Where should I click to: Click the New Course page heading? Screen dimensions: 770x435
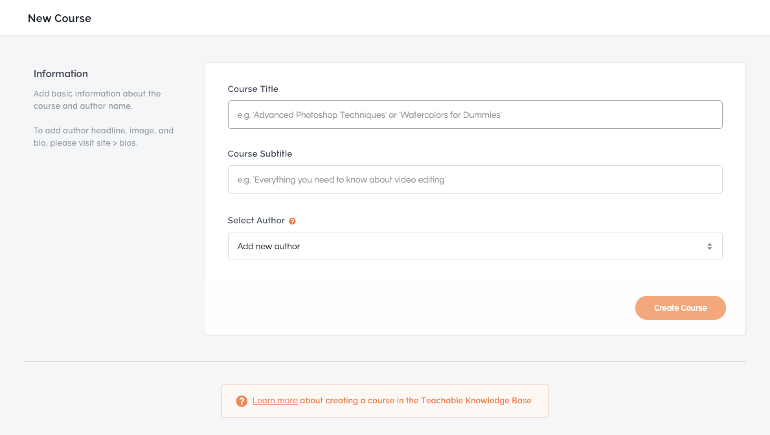60,18
